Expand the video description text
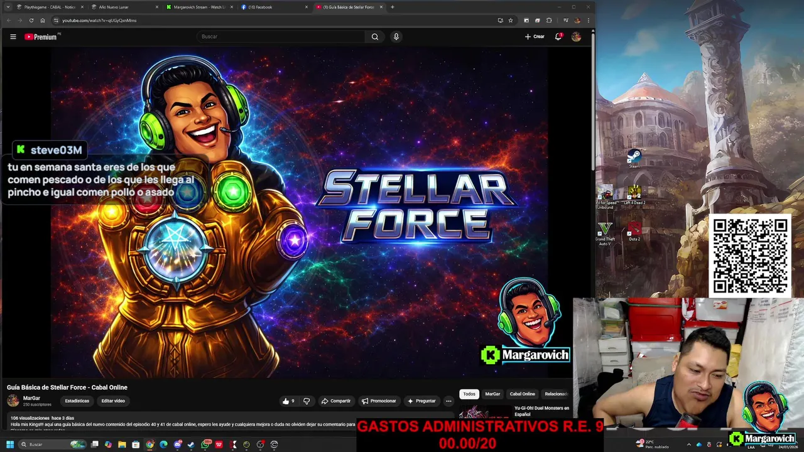 pos(182,424)
